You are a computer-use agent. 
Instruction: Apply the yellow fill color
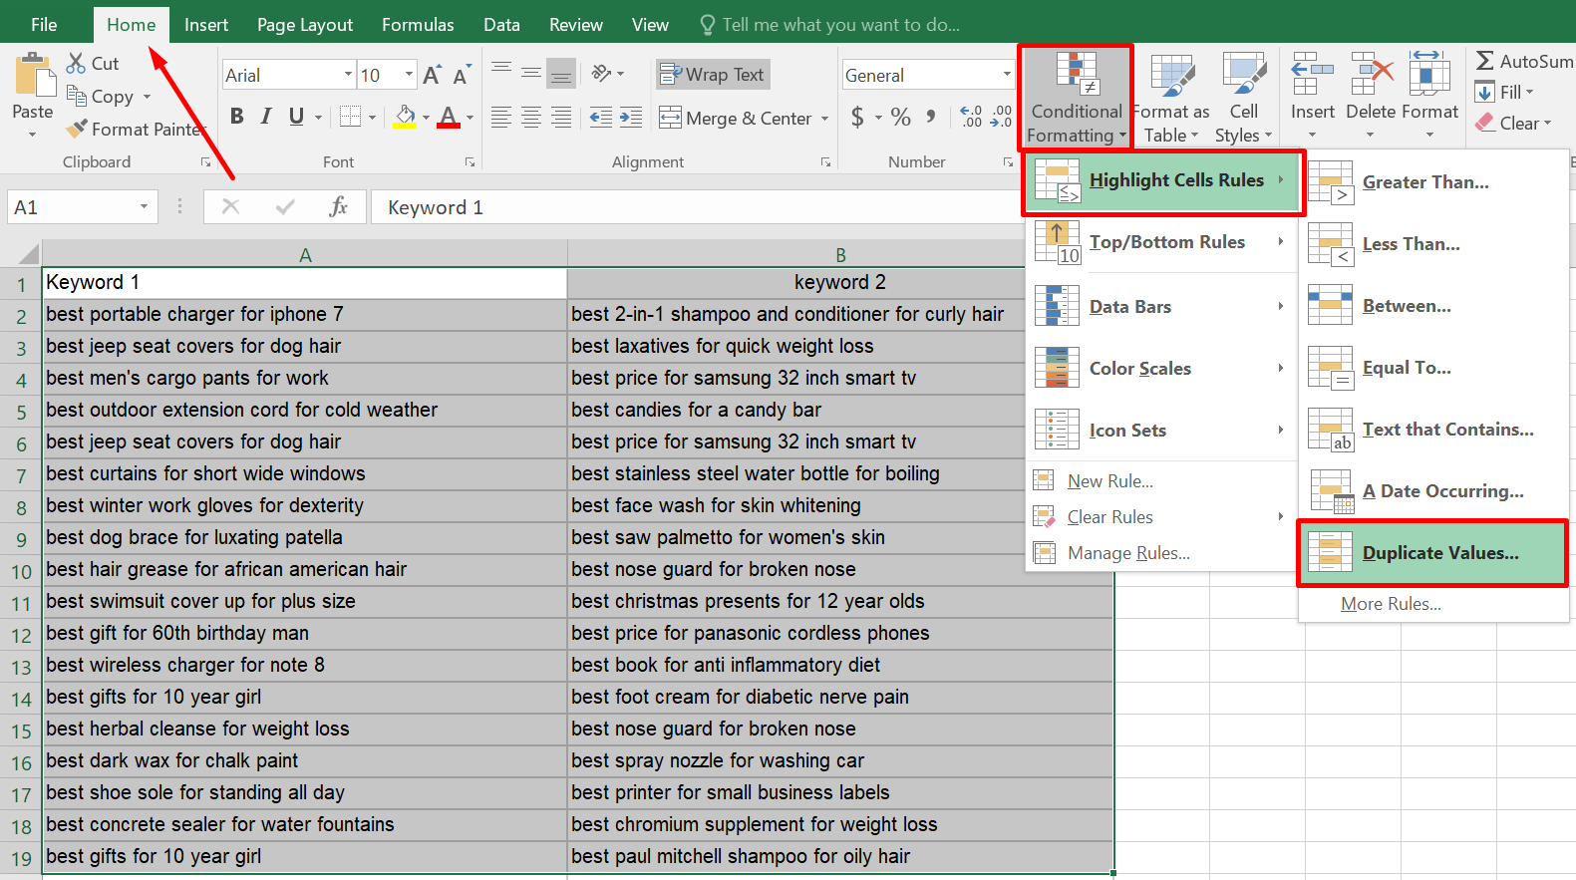(x=405, y=117)
